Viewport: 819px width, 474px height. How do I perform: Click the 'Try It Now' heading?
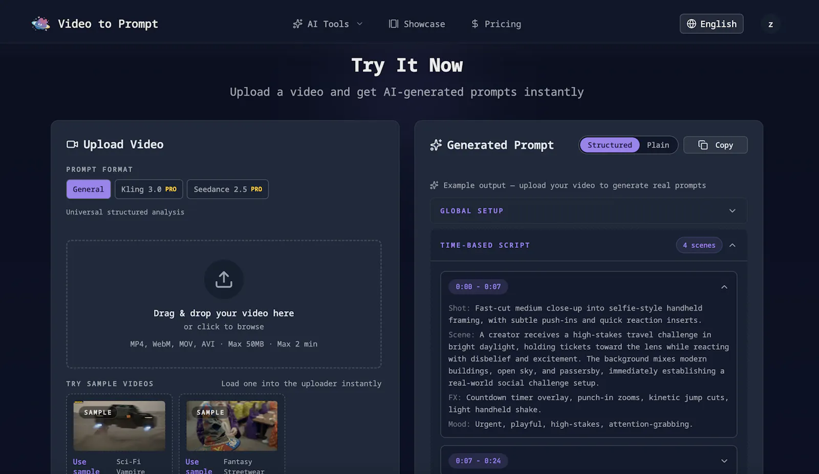point(407,66)
